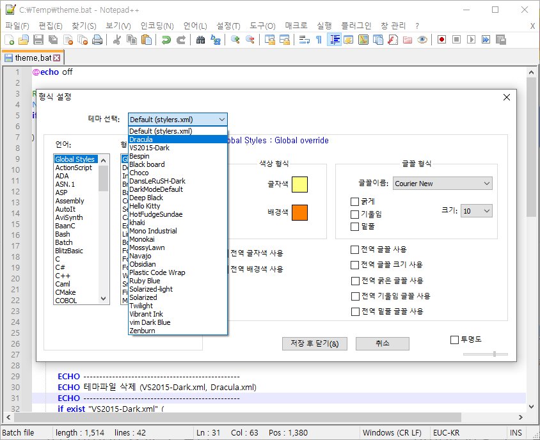The image size is (540, 440).
Task: Open the 플러그인 menu
Action: click(356, 26)
